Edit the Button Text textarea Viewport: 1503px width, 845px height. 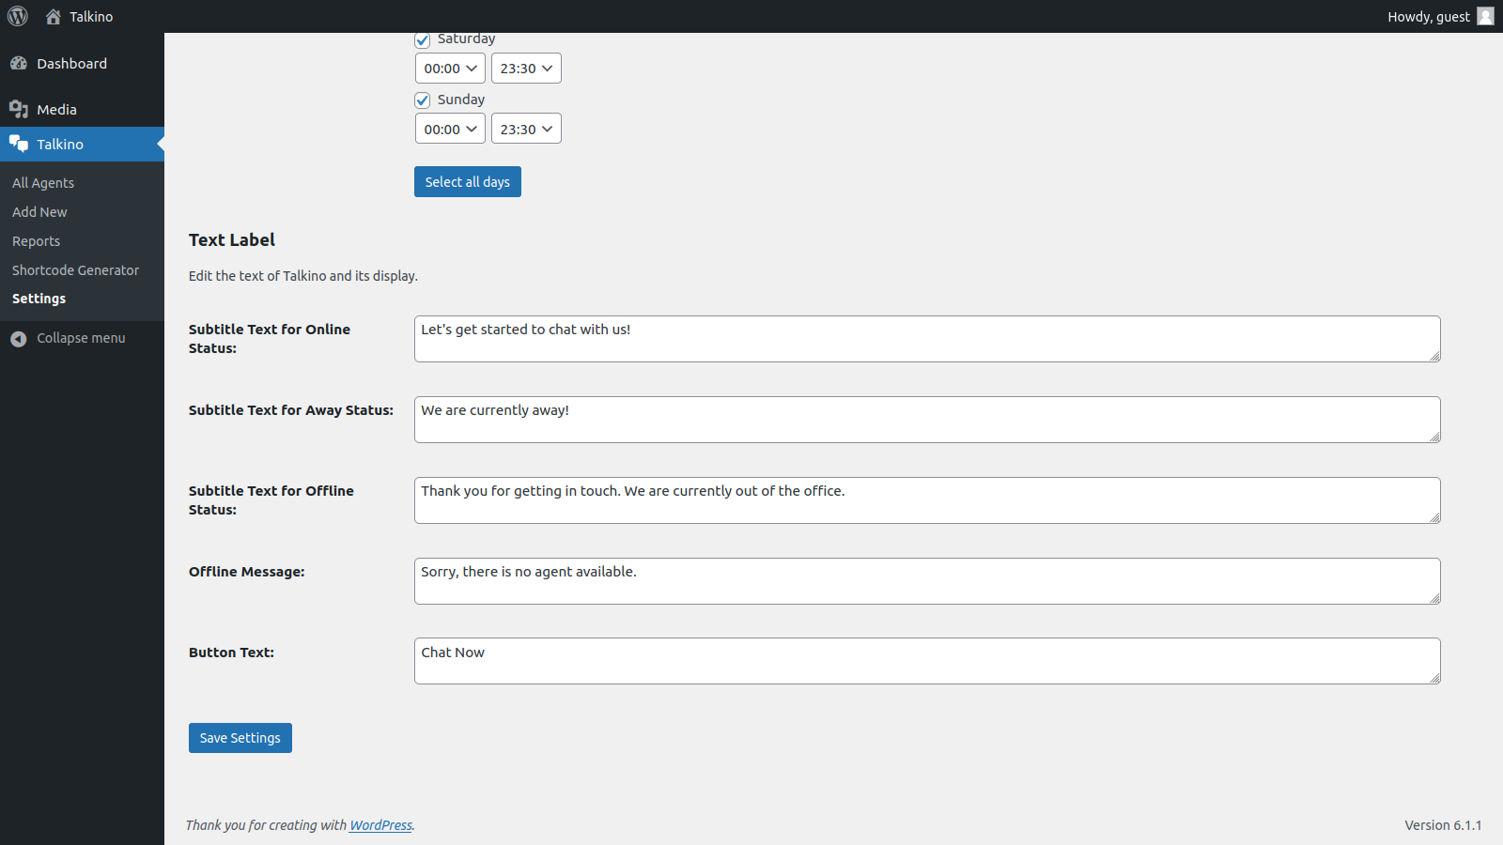tap(927, 661)
